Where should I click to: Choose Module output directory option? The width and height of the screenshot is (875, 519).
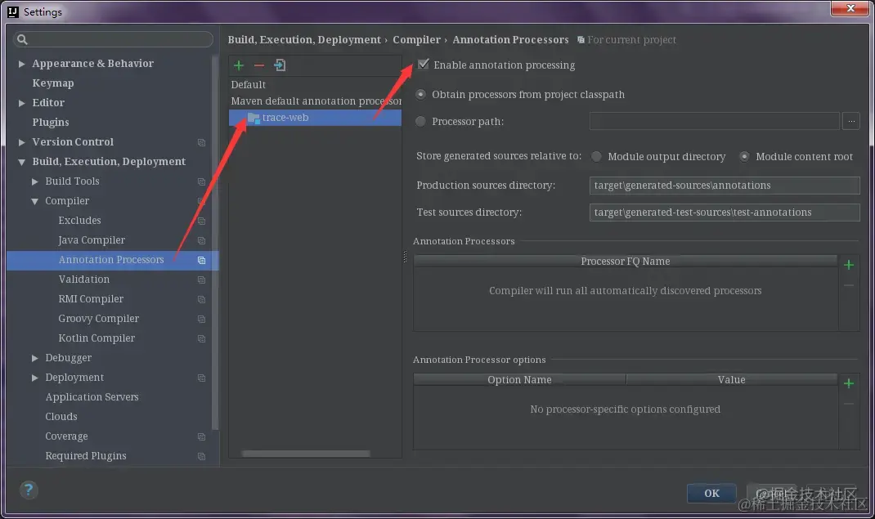pos(596,157)
